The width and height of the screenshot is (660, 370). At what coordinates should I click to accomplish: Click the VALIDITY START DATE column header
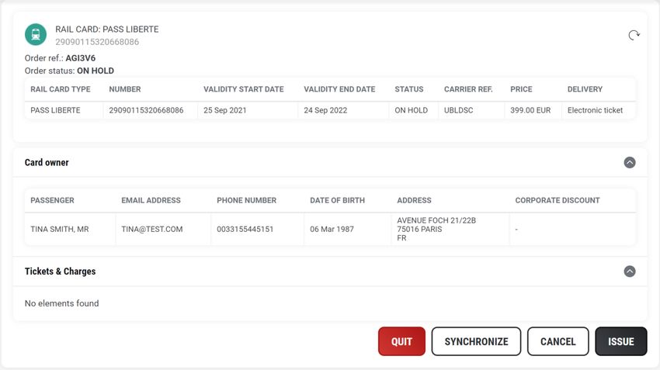tap(244, 89)
